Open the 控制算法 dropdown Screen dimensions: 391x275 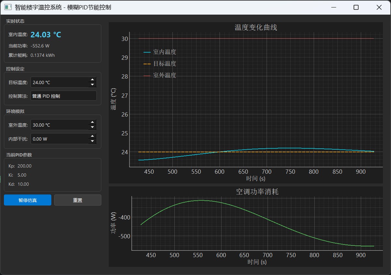64,96
